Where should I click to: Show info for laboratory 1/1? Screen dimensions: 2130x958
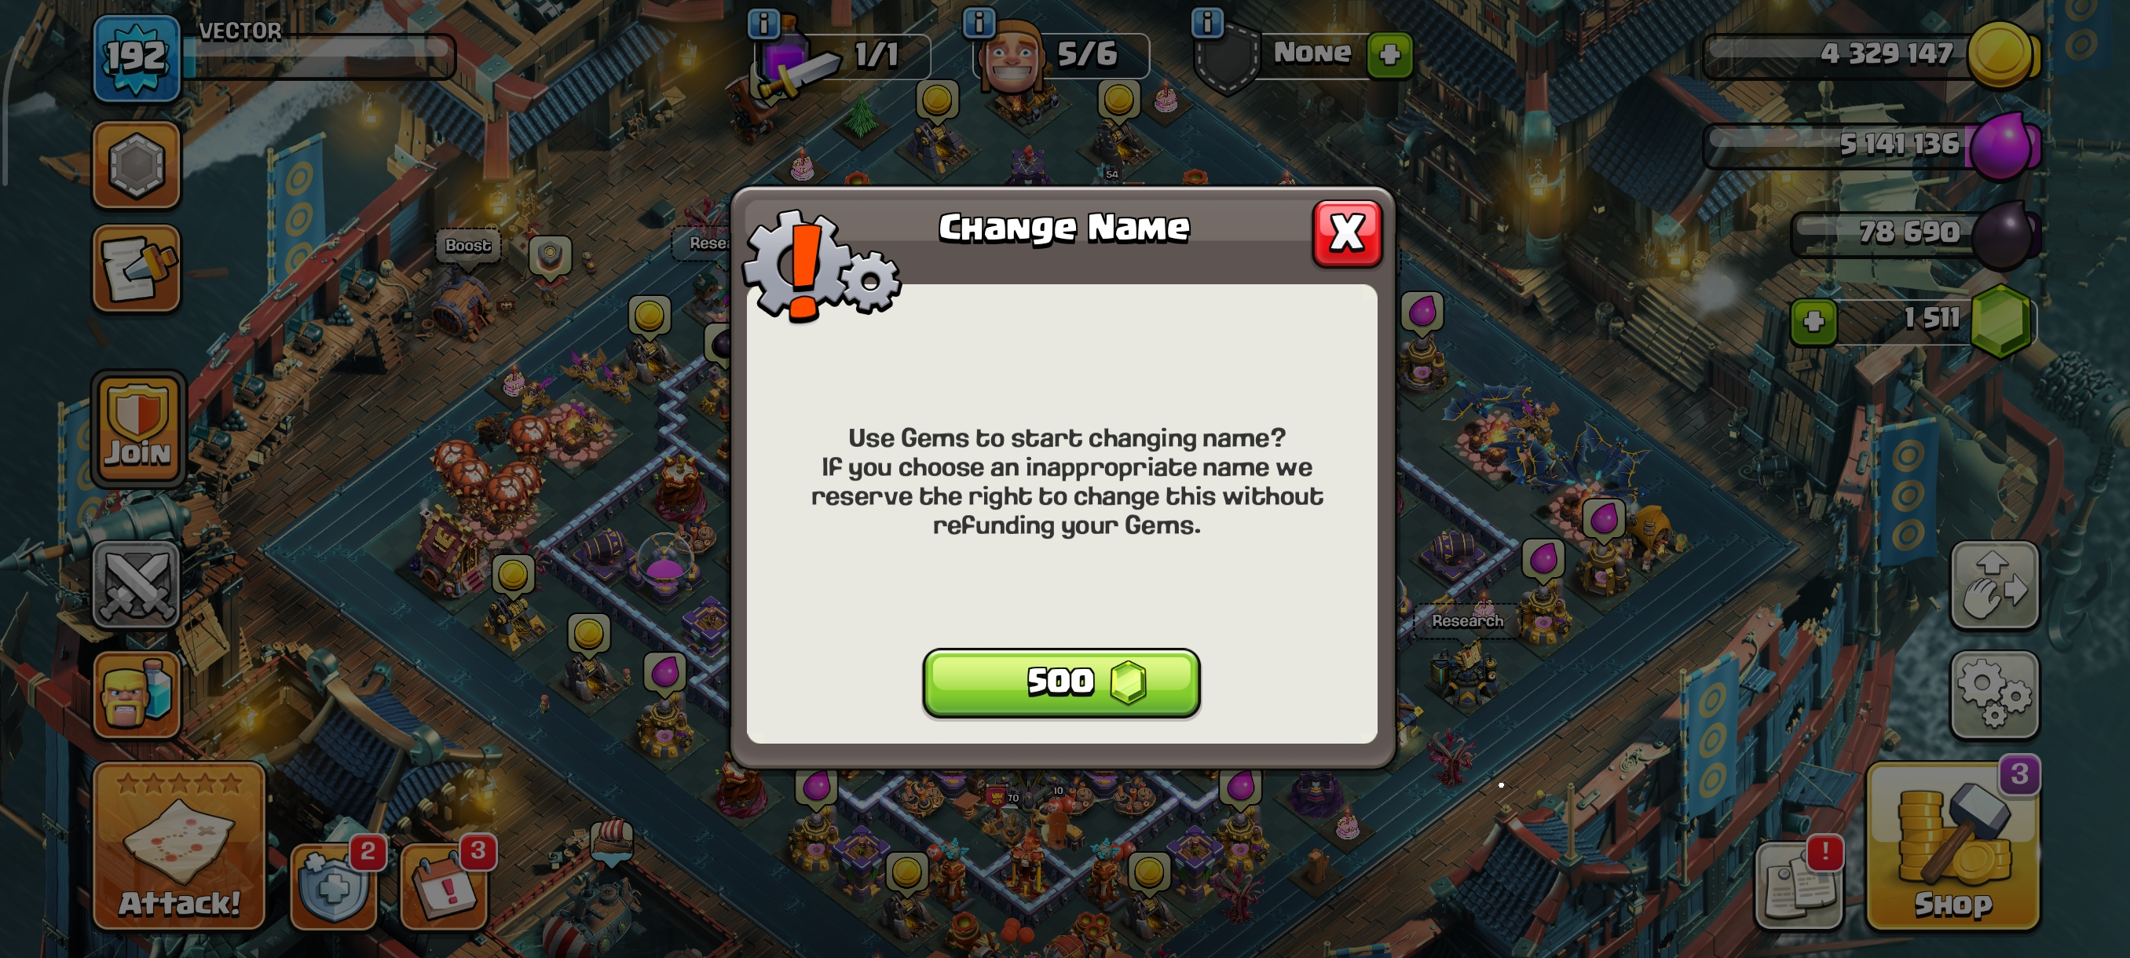pos(763,23)
